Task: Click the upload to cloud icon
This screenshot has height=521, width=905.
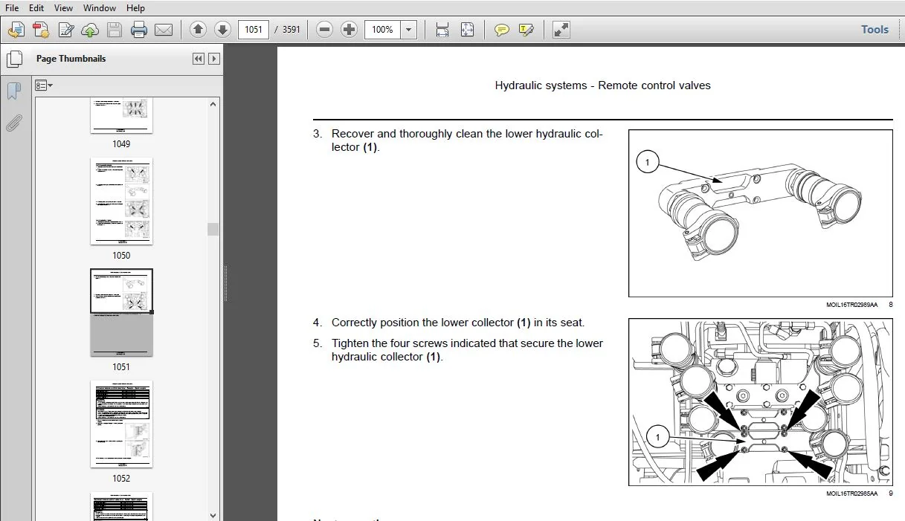Action: pyautogui.click(x=90, y=30)
